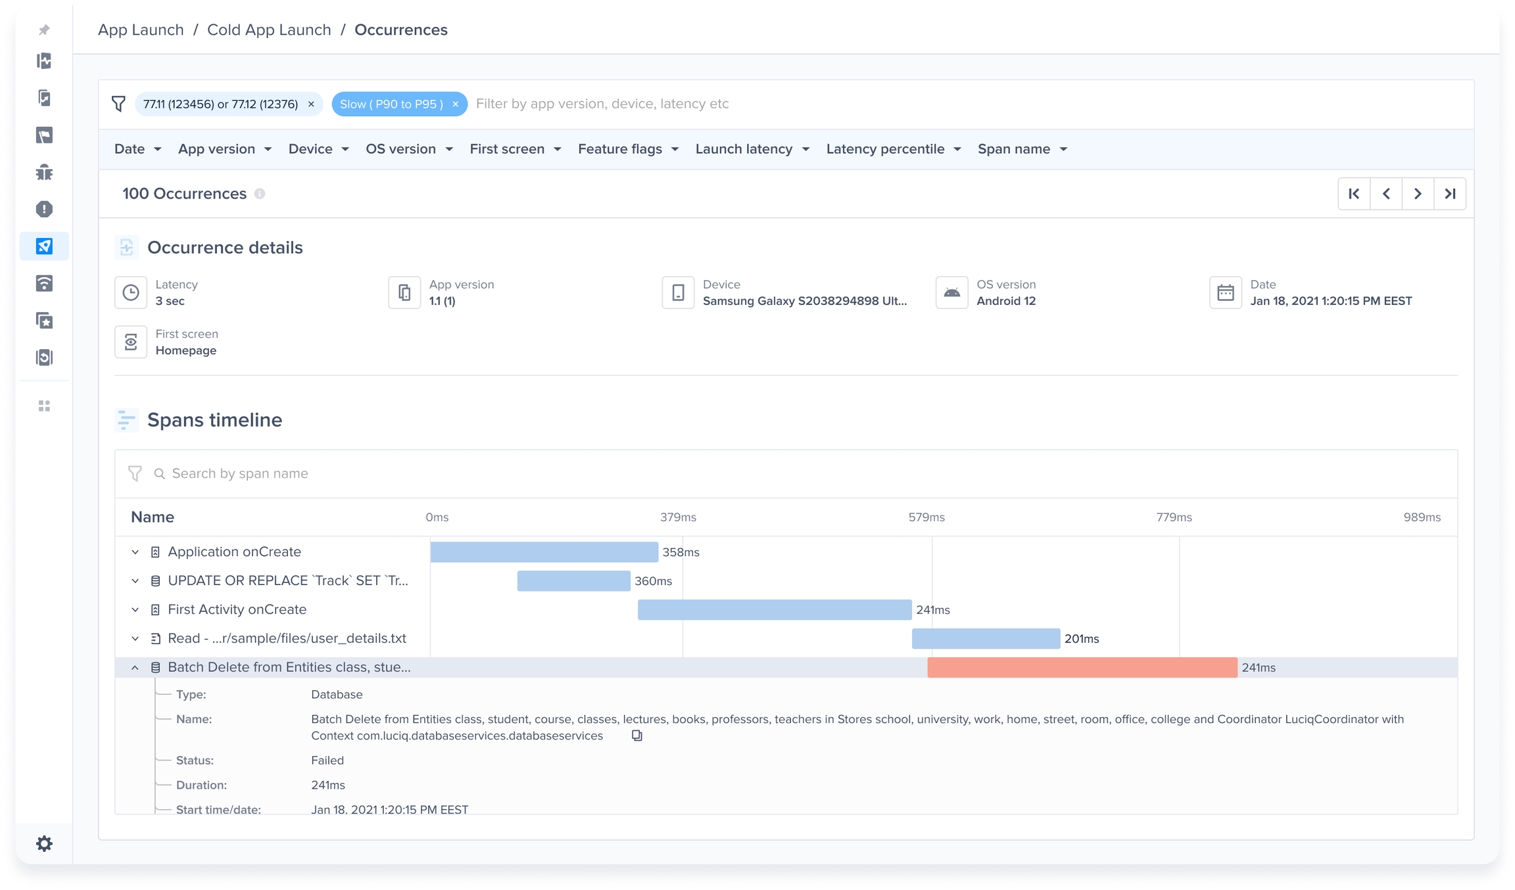Go to the last occurrence

point(1450,193)
